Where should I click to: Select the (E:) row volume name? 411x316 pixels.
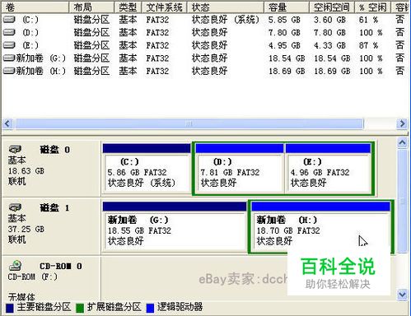tap(30, 45)
